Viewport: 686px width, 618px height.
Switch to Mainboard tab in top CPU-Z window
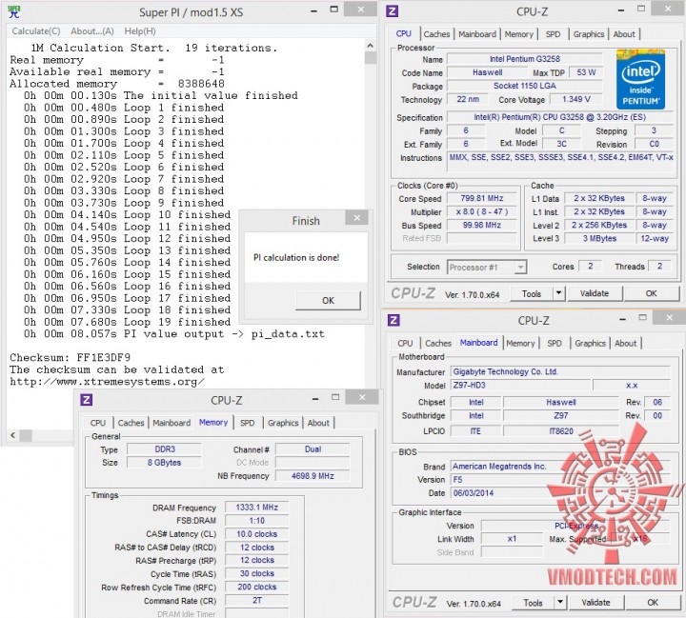tap(477, 34)
